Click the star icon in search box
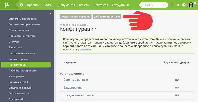The image size is (198, 102). click(x=164, y=5)
